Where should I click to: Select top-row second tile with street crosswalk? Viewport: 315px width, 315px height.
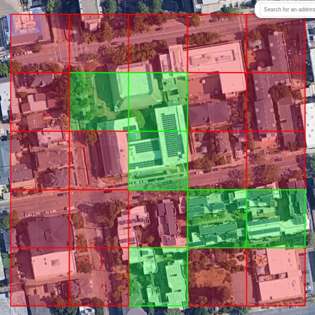click(99, 43)
